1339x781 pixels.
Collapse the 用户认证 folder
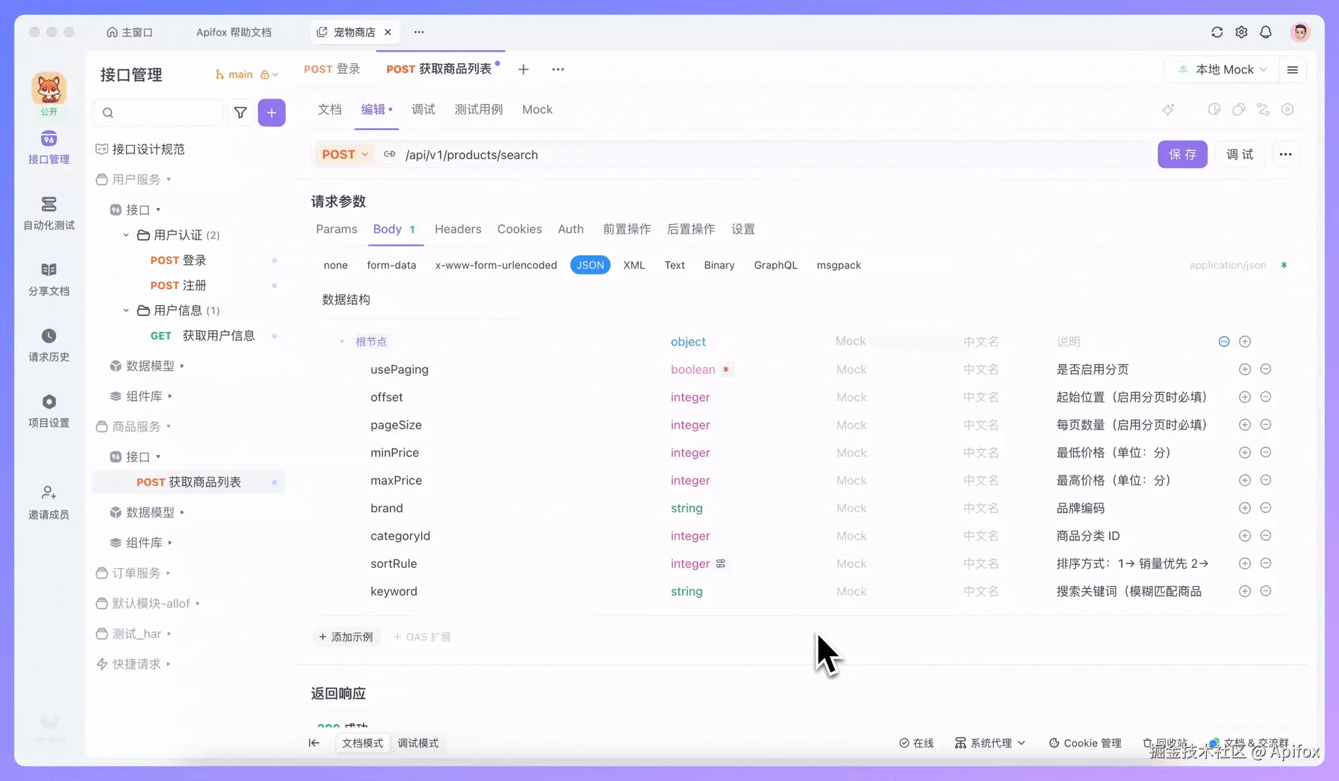tap(126, 235)
